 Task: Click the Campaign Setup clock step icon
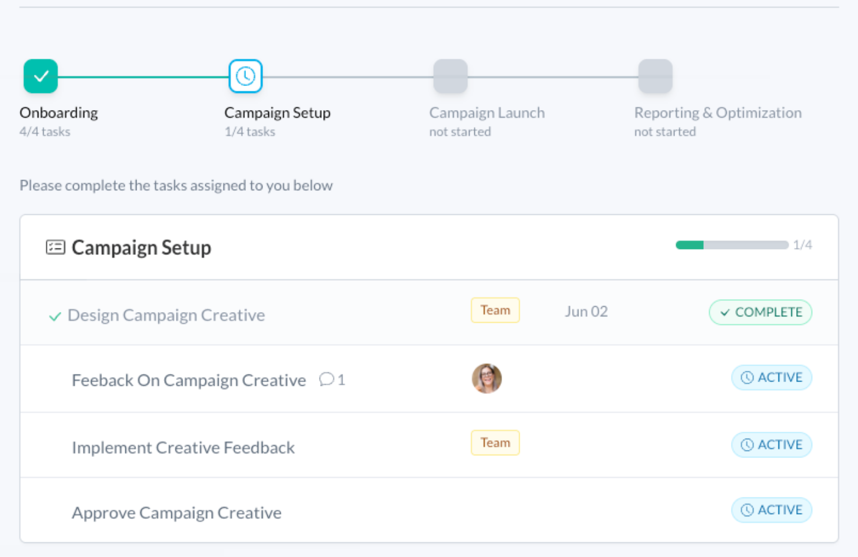click(245, 76)
